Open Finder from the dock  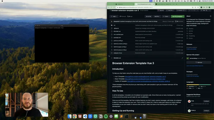coord(69,116)
